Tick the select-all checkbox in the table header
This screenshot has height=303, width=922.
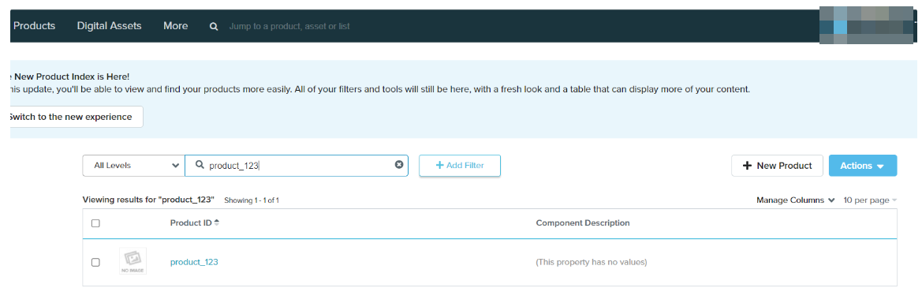96,223
